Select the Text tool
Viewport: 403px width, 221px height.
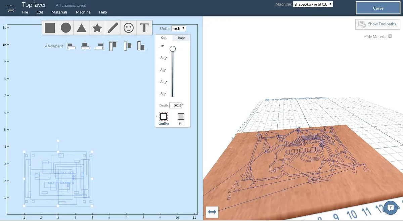click(x=144, y=28)
